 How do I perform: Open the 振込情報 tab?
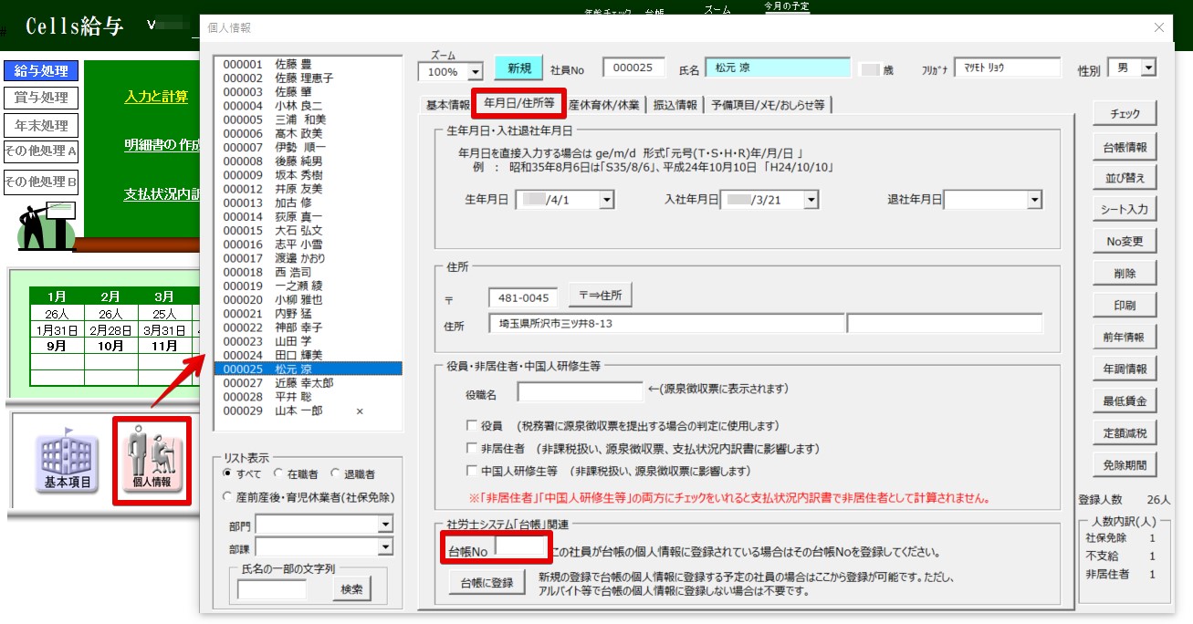coord(675,105)
